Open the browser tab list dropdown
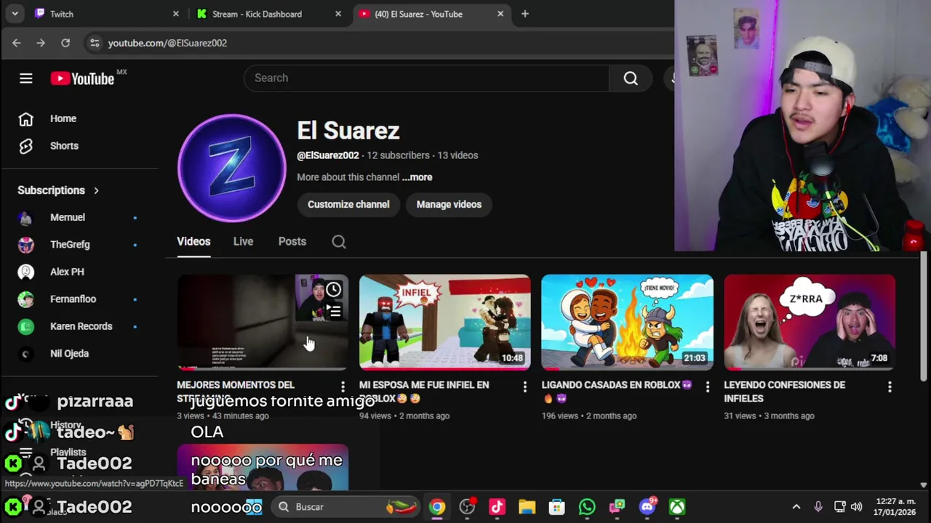The height and width of the screenshot is (523, 931). pos(15,14)
